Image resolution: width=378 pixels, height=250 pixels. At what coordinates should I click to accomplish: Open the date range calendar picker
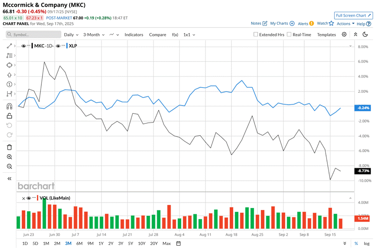coord(178,243)
